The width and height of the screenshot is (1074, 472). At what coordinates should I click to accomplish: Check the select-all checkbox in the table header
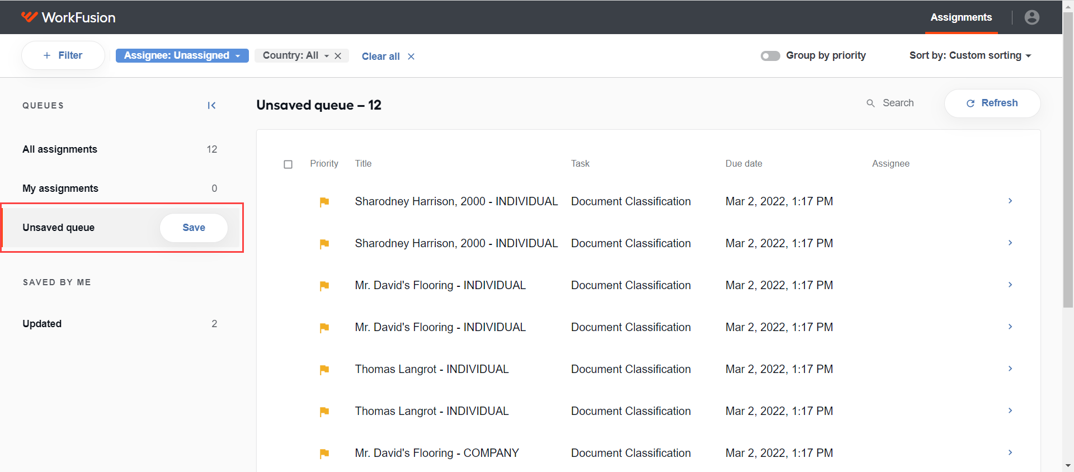[x=288, y=164]
